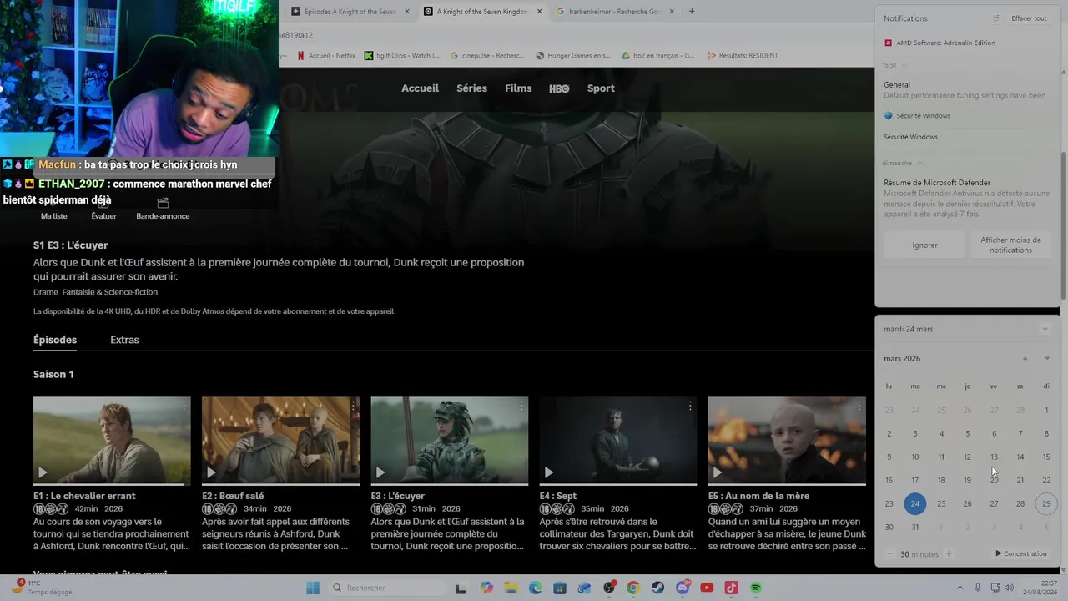Viewport: 1068px width, 601px height.
Task: Open the Windows Start menu
Action: (313, 588)
